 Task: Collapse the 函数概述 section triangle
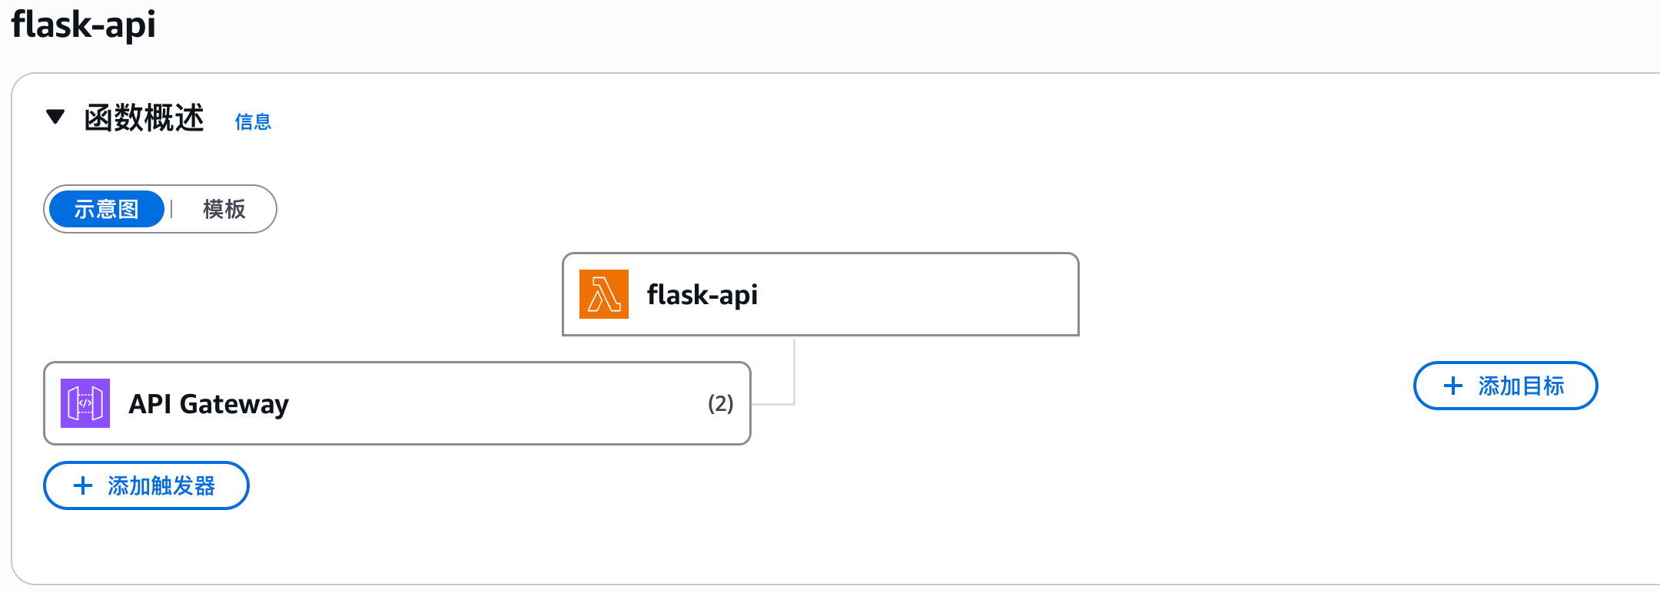tap(55, 118)
